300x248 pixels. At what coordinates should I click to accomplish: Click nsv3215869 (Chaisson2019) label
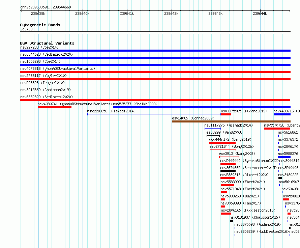coord(46,90)
